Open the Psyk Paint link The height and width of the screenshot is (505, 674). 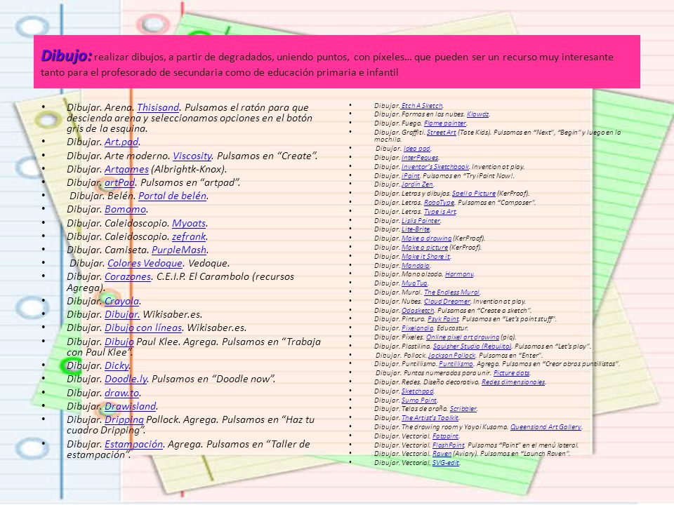pyautogui.click(x=443, y=319)
